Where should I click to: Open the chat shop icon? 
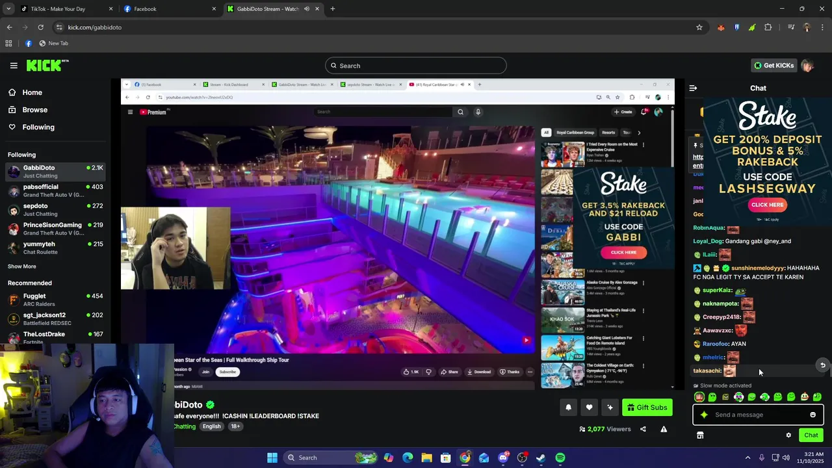click(700, 435)
